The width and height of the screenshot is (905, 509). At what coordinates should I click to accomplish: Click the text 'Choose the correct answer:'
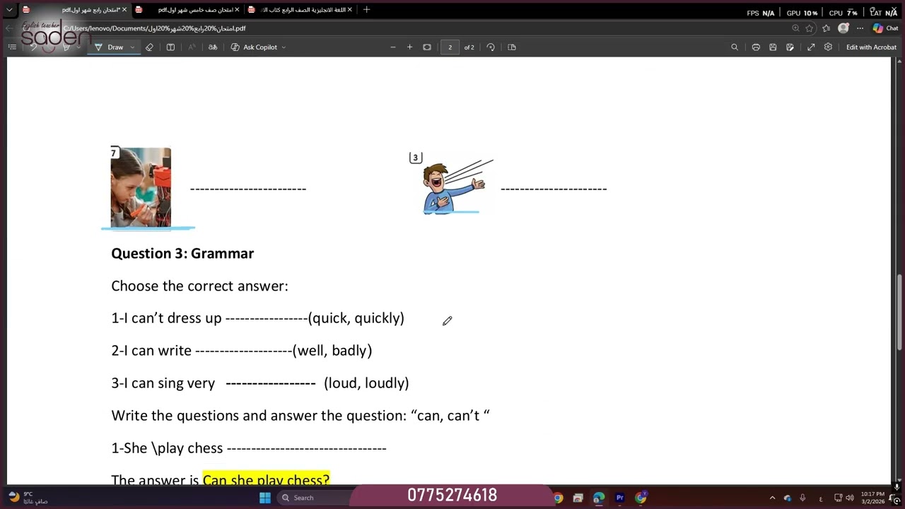[x=199, y=286]
